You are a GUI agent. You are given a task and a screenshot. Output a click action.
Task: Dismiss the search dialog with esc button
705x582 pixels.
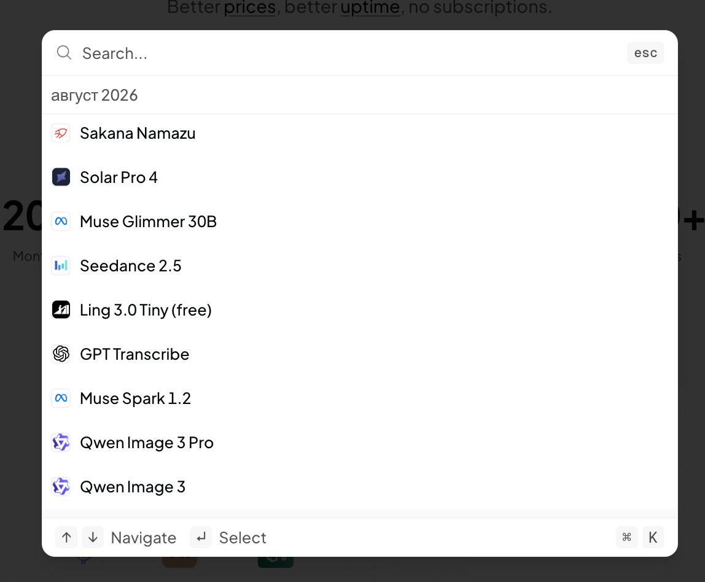tap(645, 53)
